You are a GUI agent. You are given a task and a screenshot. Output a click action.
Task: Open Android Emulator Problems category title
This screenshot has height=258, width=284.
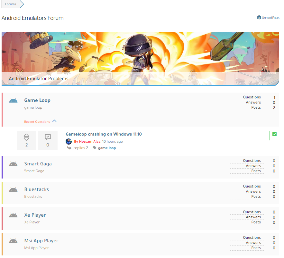tap(39, 79)
